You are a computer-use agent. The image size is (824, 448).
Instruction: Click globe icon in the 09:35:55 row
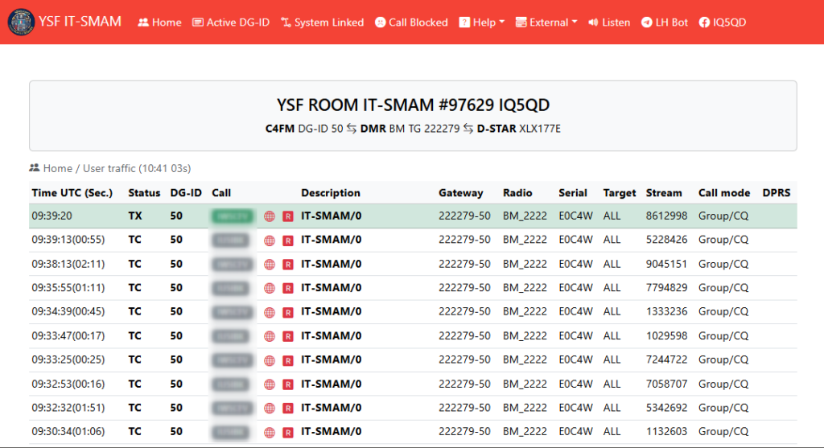[270, 288]
